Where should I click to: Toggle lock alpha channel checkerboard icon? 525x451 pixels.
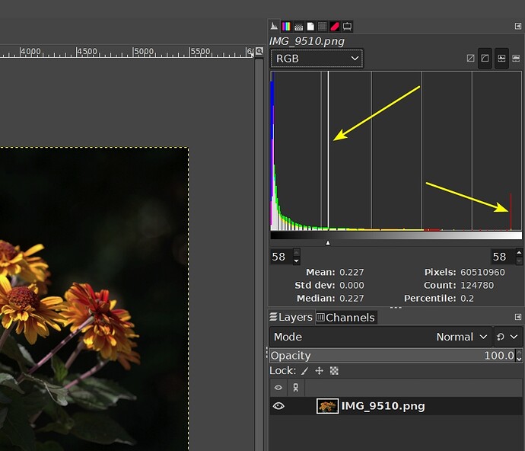tap(333, 371)
